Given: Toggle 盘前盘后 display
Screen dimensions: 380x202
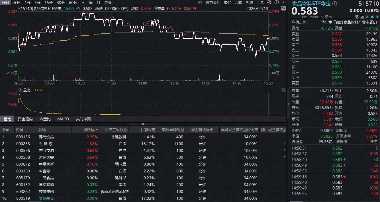Looking at the screenshot, I should 213,3.
